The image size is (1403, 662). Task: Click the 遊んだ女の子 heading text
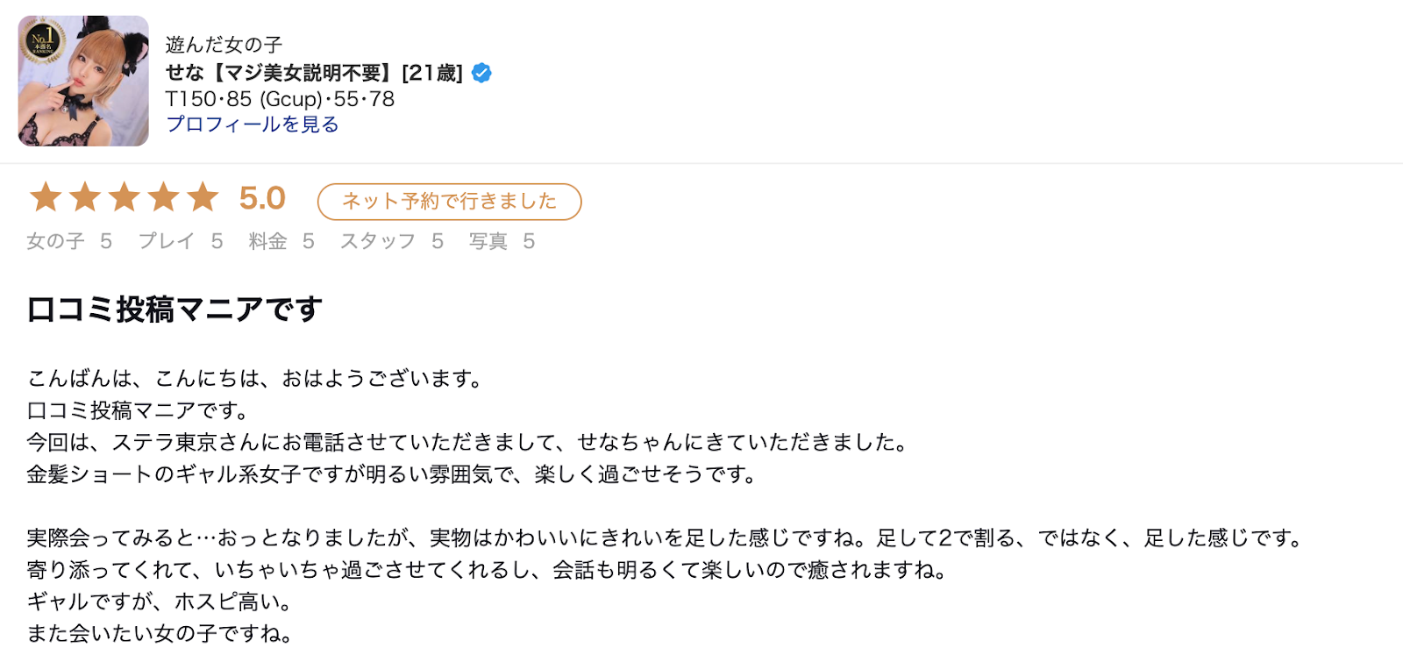coord(224,45)
